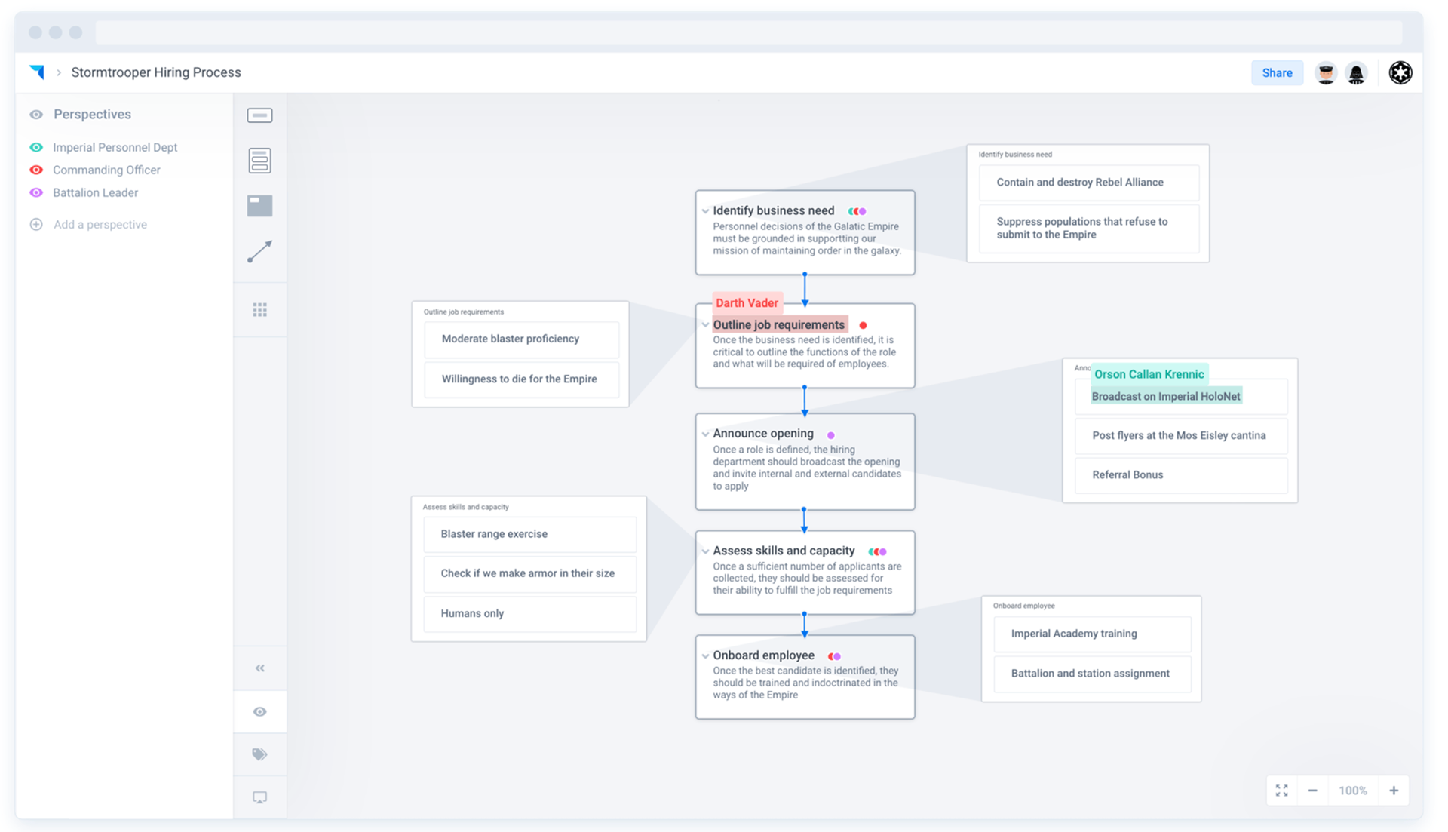Click Assess skills and capacity card title
Image resolution: width=1448 pixels, height=832 pixels.
point(784,551)
